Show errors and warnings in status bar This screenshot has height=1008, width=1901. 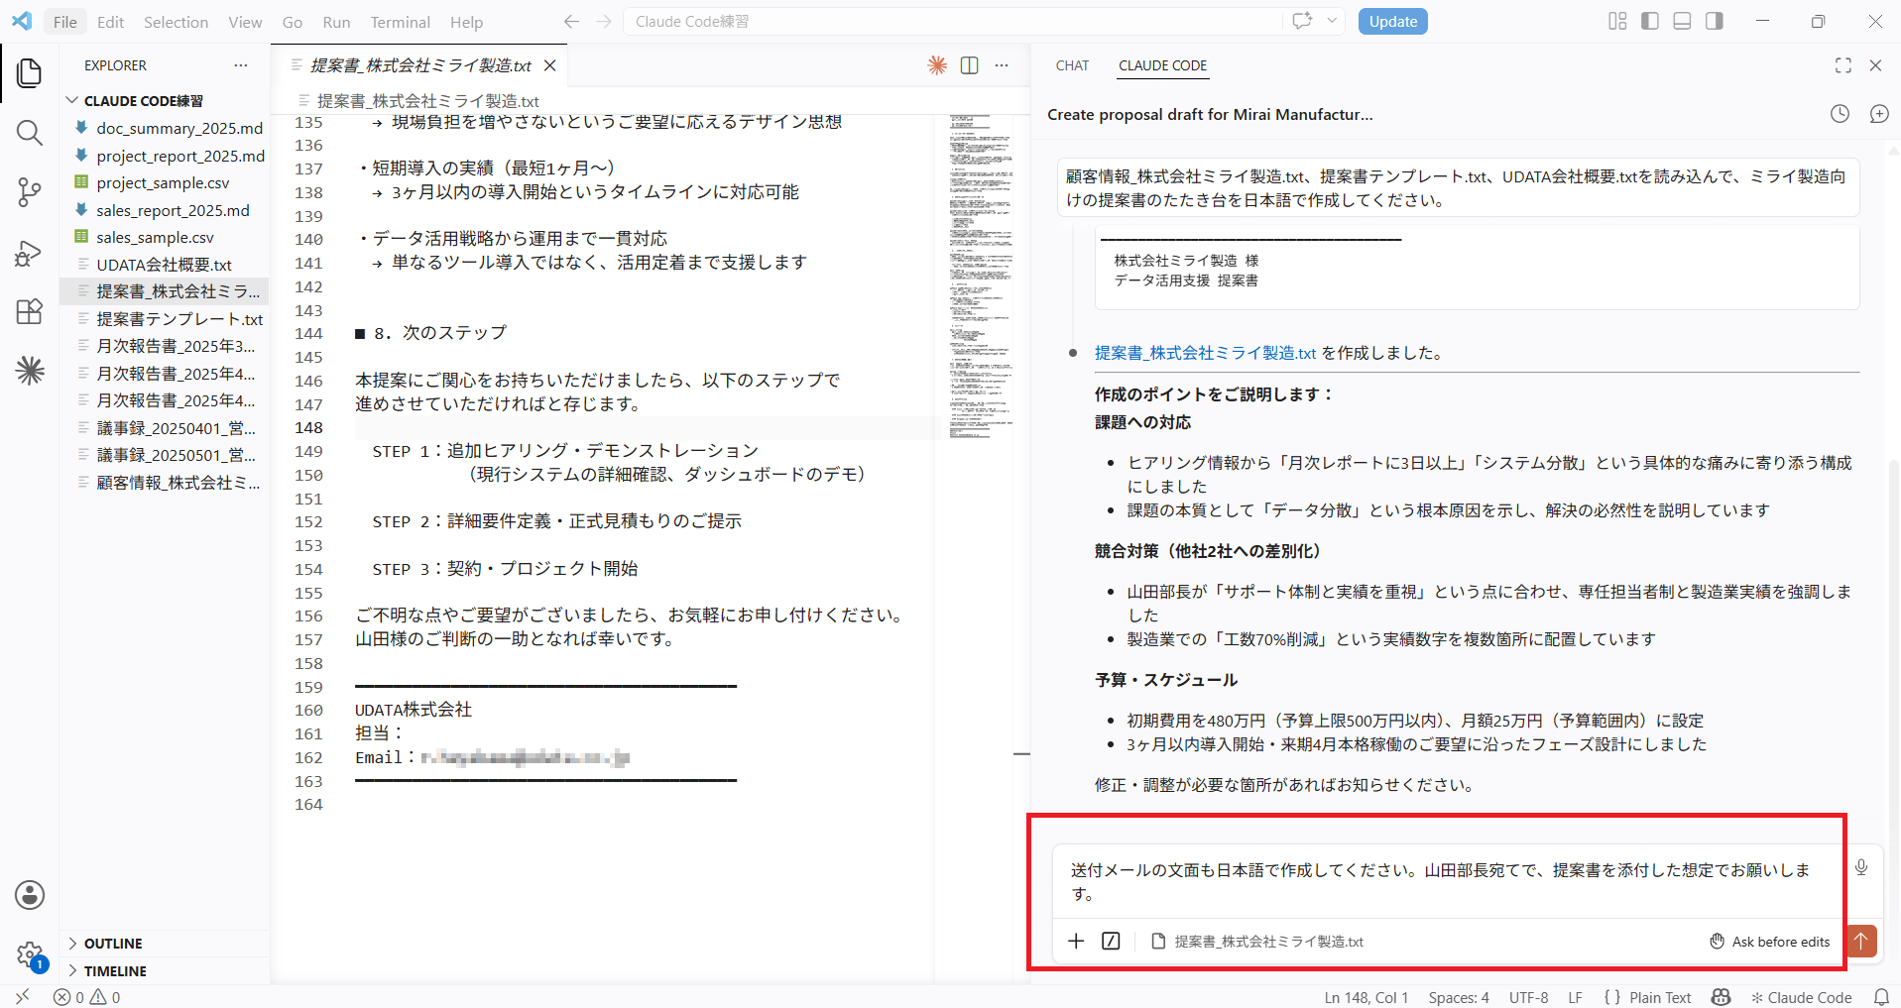[x=87, y=997]
